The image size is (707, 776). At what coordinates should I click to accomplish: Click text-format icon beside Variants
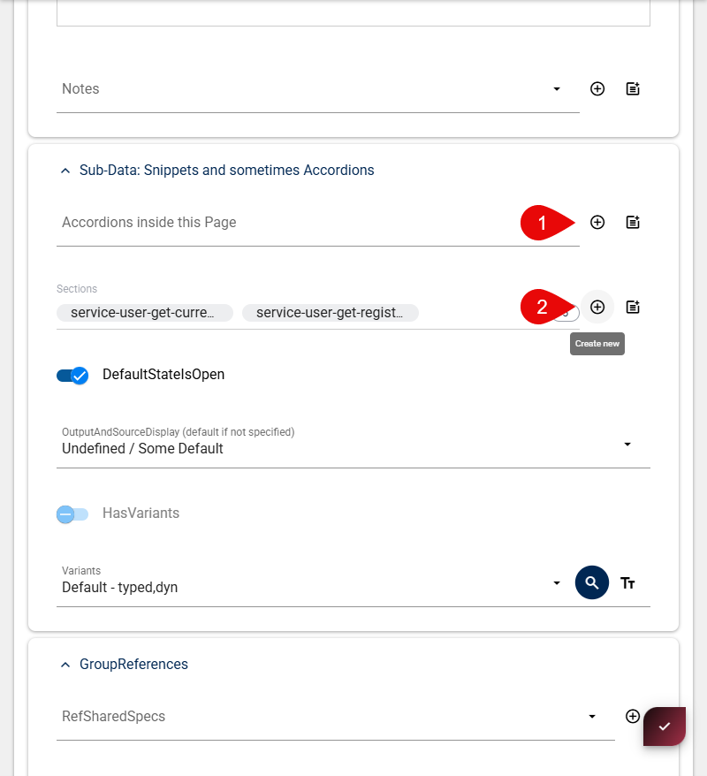click(627, 583)
